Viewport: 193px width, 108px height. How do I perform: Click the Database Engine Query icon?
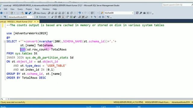[x=49, y=13]
